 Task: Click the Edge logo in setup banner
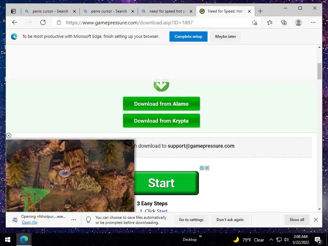coord(14,37)
